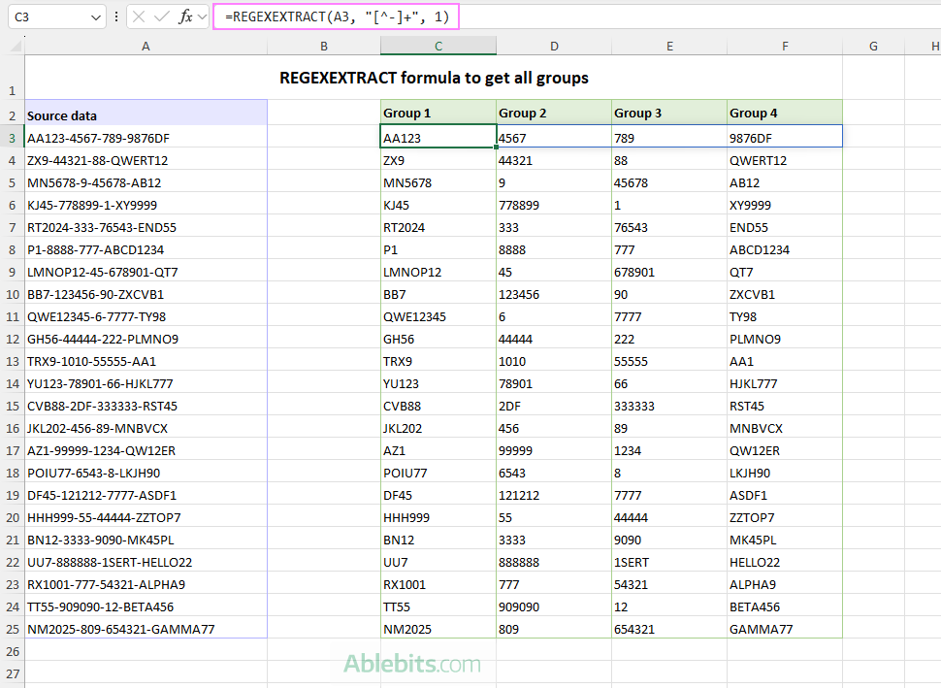Select cell LMNOP12-45-678901-QT7

[x=146, y=272]
